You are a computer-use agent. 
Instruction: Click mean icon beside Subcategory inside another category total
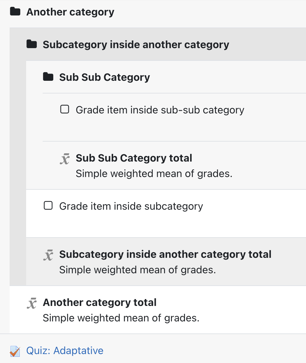click(x=48, y=255)
